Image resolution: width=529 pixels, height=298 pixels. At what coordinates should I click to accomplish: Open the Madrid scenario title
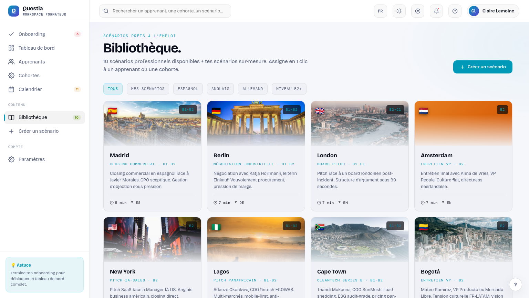[x=120, y=156]
